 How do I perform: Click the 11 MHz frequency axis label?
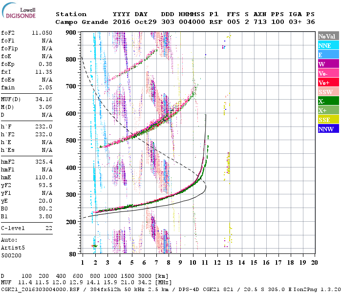point(205,263)
